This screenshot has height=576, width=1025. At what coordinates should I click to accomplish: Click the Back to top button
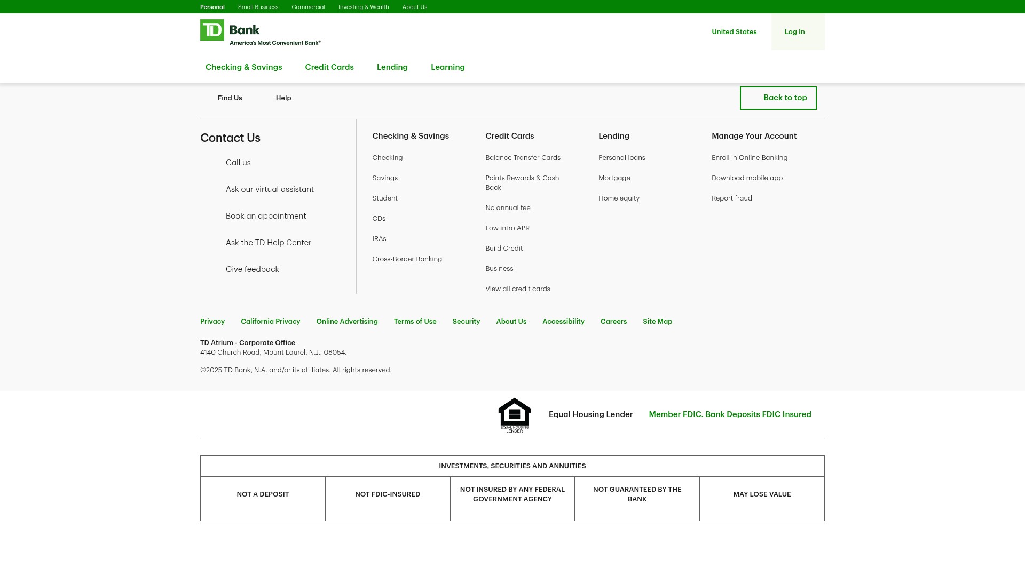[778, 98]
